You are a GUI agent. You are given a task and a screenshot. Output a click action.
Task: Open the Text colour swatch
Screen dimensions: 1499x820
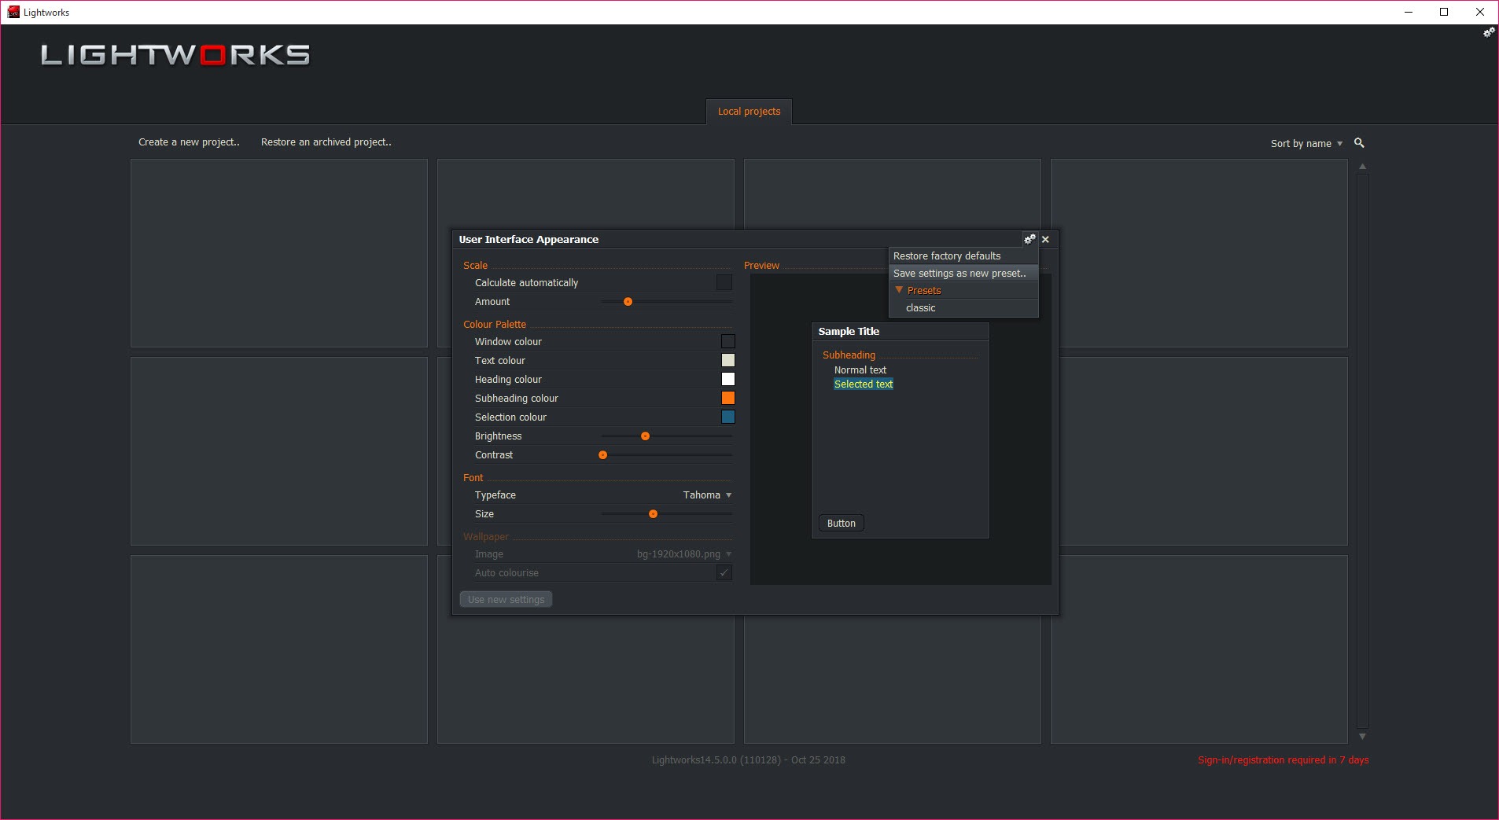(728, 360)
